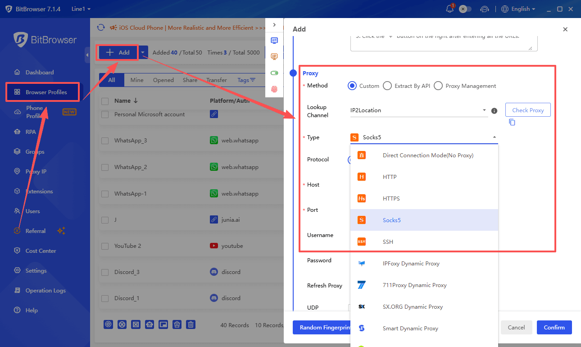Switch to the Mine tab
581x347 pixels.
click(137, 80)
